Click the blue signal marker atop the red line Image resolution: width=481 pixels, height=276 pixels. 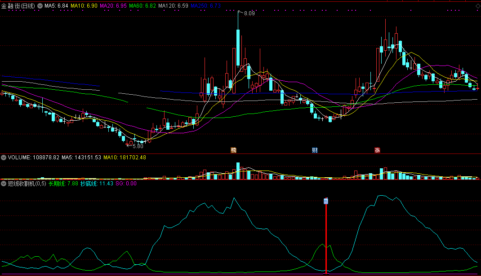326,201
